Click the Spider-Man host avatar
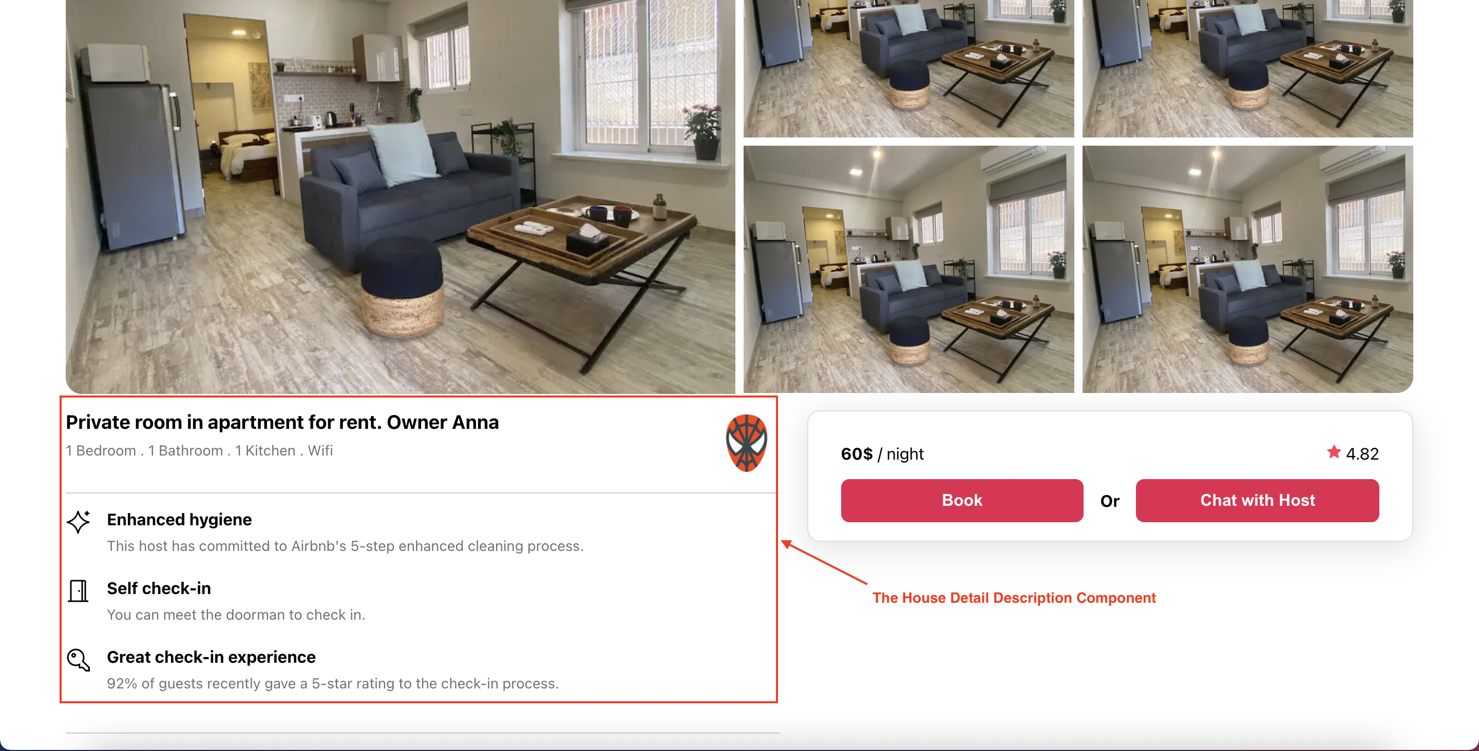This screenshot has width=1479, height=751. 746,443
